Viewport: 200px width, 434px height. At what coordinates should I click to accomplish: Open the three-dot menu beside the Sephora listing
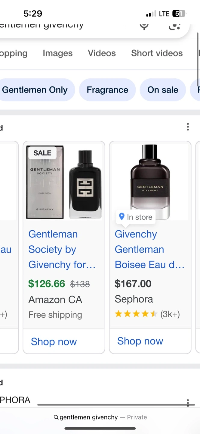[x=188, y=403]
